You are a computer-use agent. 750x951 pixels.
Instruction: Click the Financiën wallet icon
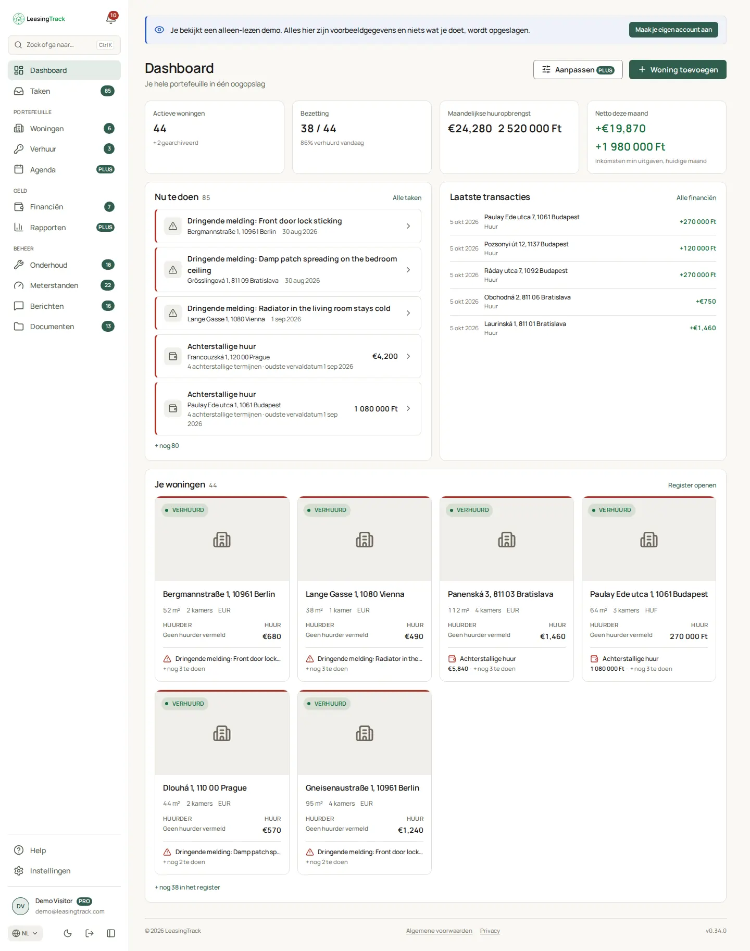(19, 207)
